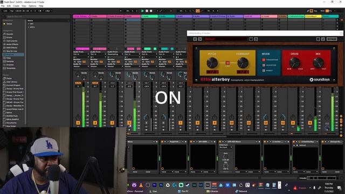
Task: Go to next preset in Little AlterBoy
Action: [x=200, y=39]
